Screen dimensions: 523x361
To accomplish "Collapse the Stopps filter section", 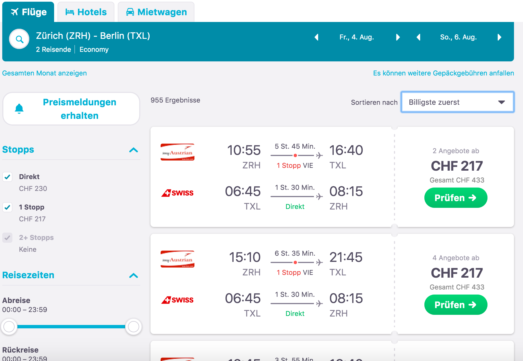I will 134,150.
